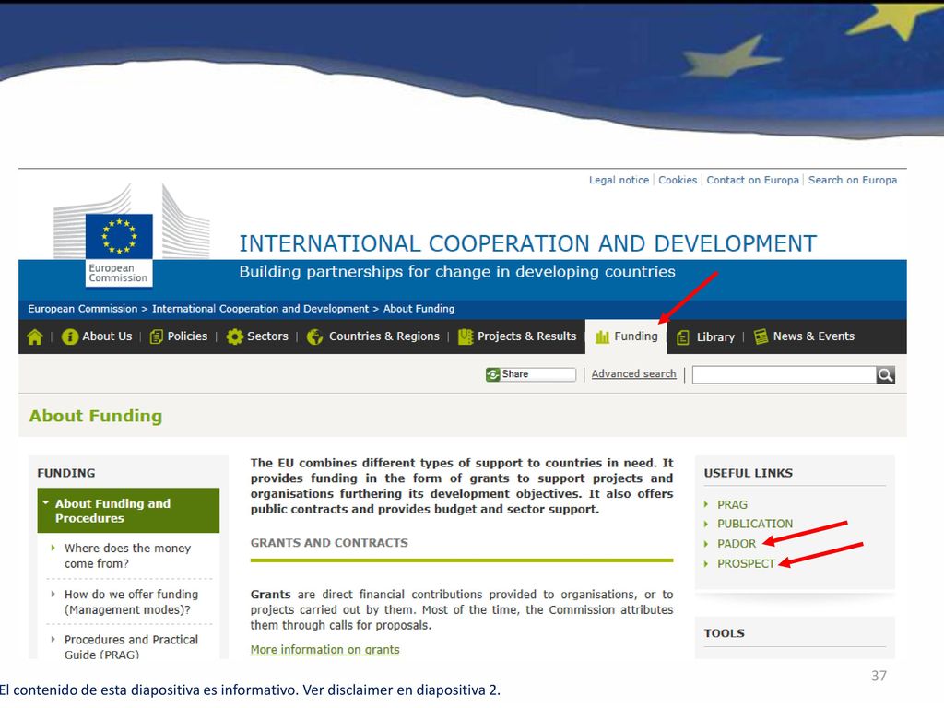Open Countries & Regions menu item
This screenshot has height=708, width=944.
click(x=384, y=336)
